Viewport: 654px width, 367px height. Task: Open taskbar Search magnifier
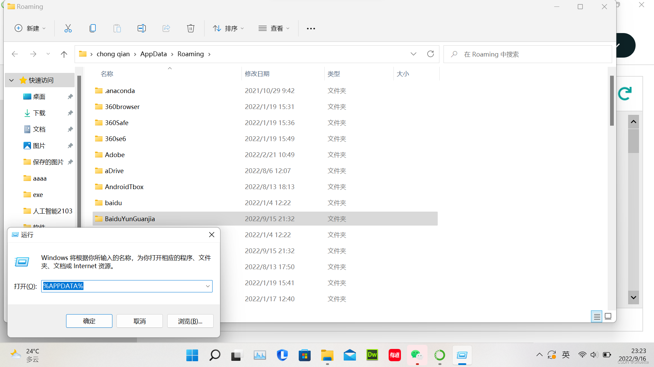coord(215,355)
